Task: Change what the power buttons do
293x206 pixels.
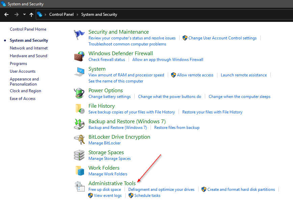Action: (169, 97)
